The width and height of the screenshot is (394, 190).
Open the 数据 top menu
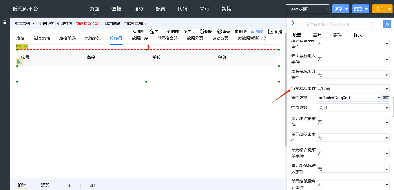(x=116, y=9)
